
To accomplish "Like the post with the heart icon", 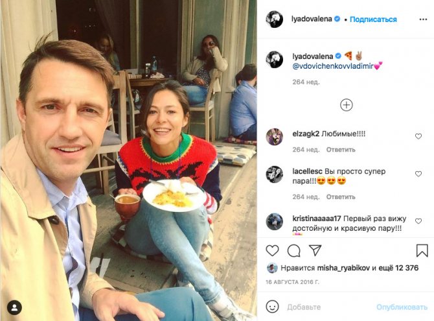I will point(272,250).
